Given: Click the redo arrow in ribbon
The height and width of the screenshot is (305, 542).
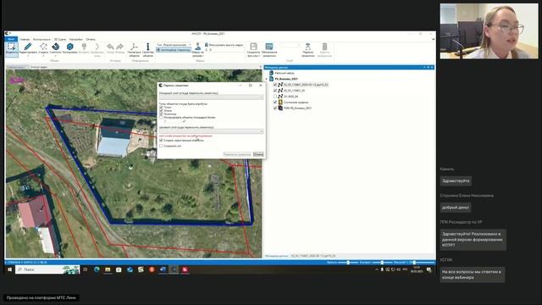Looking at the screenshot, I should 120,47.
